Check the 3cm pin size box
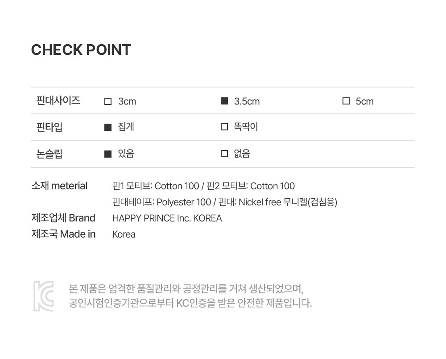446x359 pixels. (108, 101)
